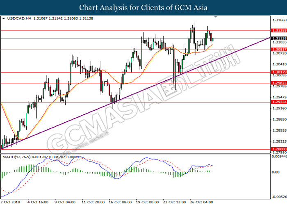
Task: Select the 1.30179 resistance level label
Action: [x=279, y=72]
